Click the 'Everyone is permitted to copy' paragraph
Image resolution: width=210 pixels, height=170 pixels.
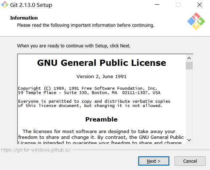coord(94,103)
